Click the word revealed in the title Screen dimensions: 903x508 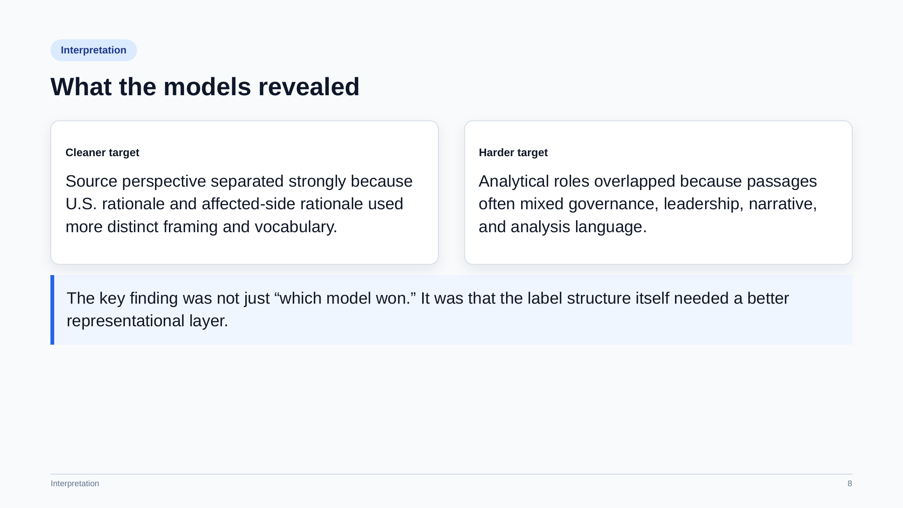[309, 87]
